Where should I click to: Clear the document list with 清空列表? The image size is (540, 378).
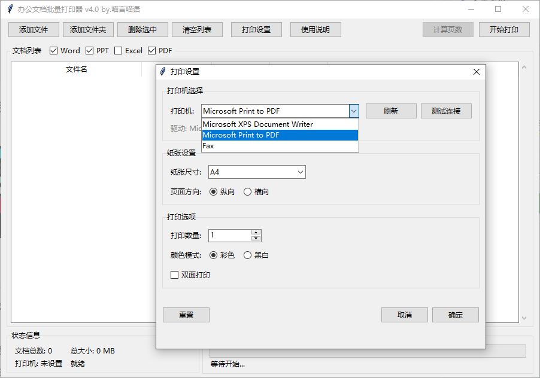pyautogui.click(x=197, y=29)
